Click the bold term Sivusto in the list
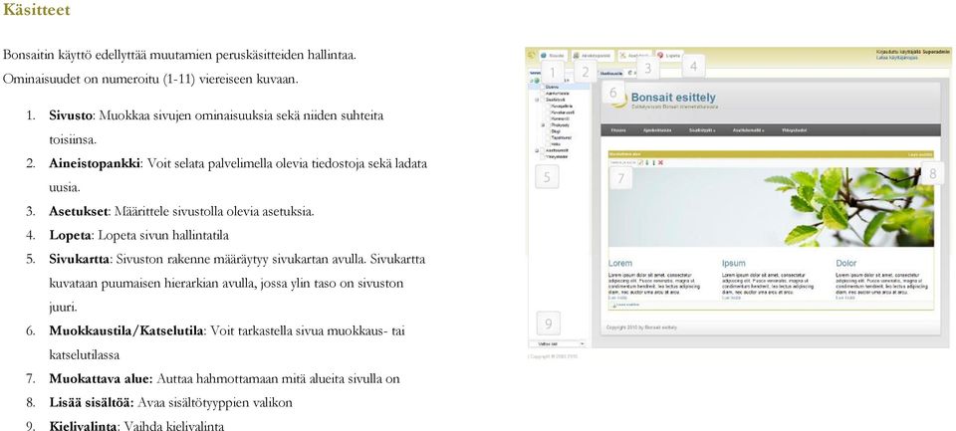 pyautogui.click(x=71, y=115)
